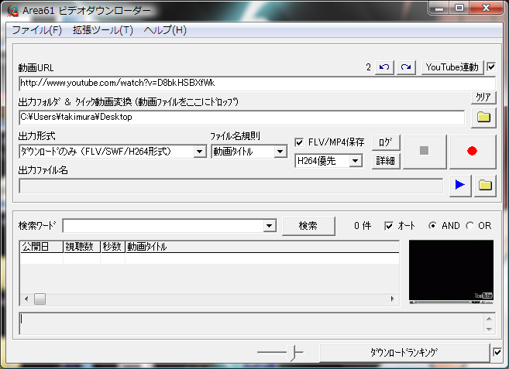Open the 検索ワード combo box arrow

(x=269, y=226)
